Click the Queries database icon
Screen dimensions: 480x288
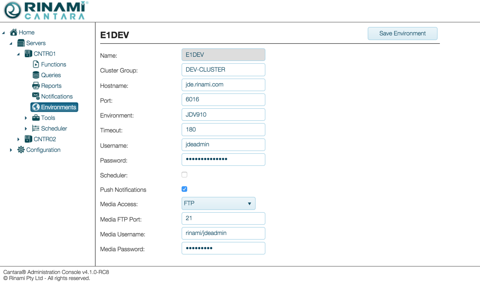[x=36, y=75]
